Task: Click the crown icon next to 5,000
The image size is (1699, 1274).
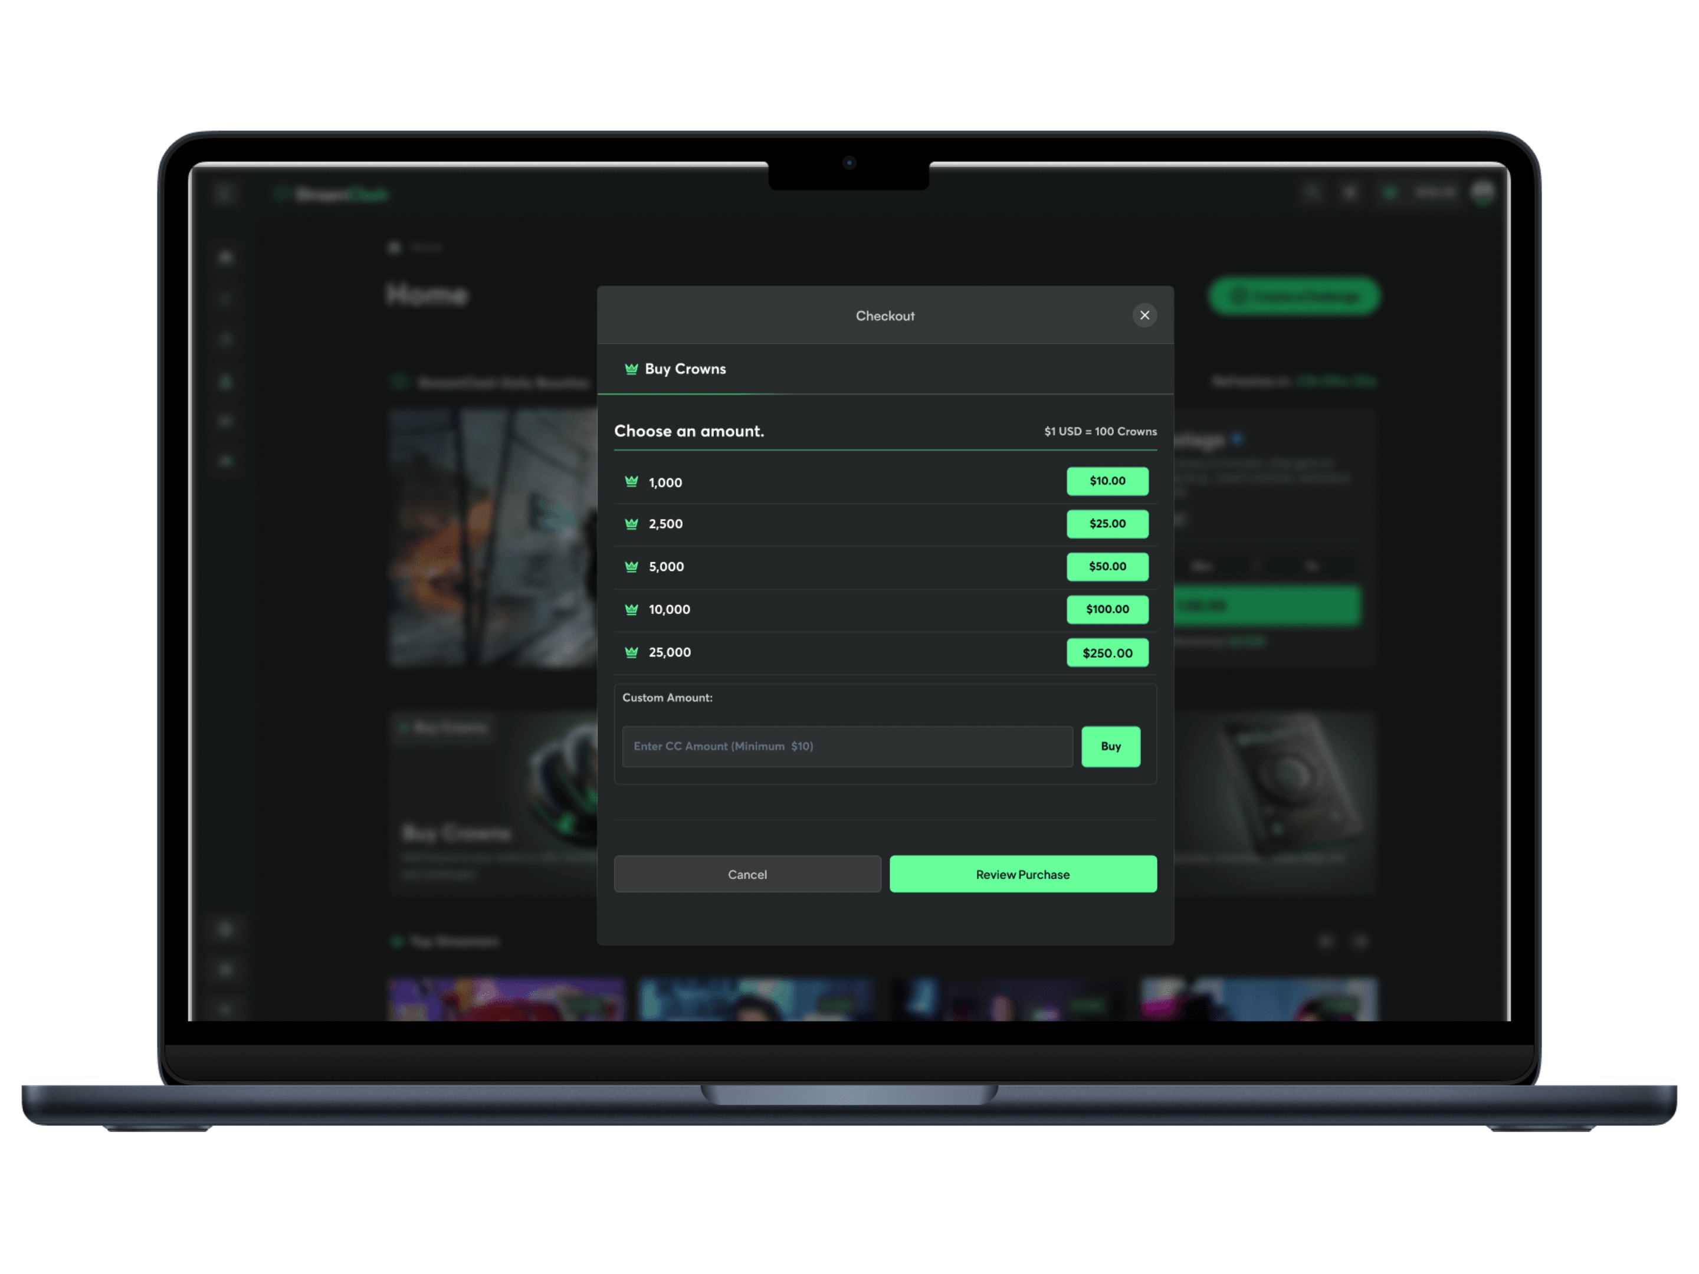Action: click(x=631, y=567)
